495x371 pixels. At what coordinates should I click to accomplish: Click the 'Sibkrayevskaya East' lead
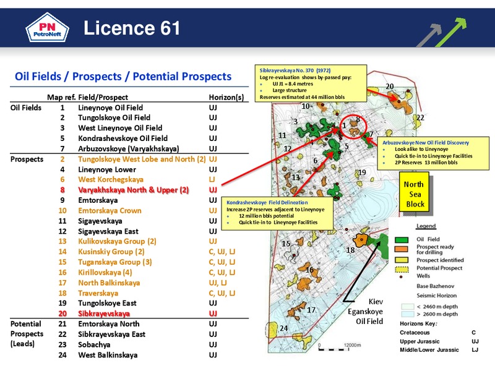(111, 335)
